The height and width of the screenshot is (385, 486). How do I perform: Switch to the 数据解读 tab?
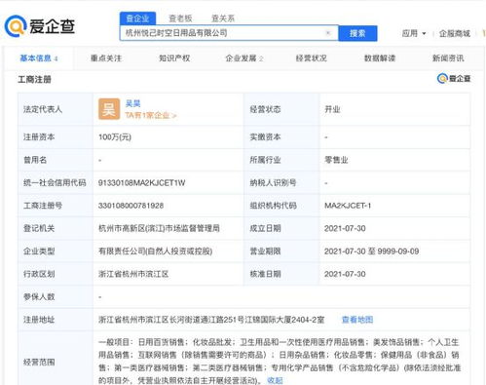tap(380, 58)
